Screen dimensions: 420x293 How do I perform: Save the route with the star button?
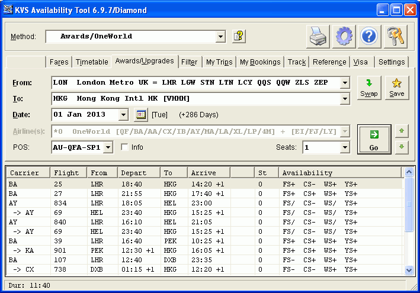(x=397, y=88)
